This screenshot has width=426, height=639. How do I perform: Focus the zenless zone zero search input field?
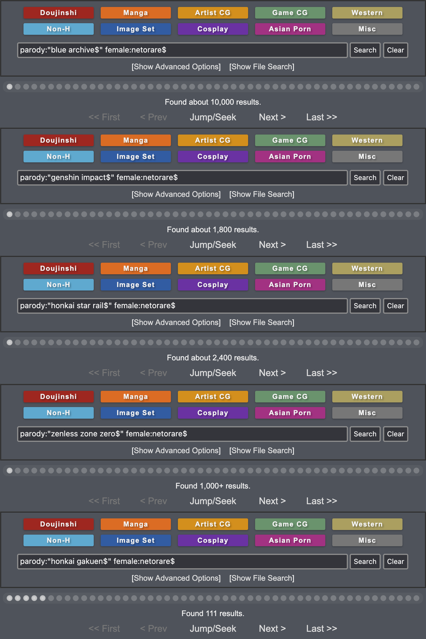point(182,434)
